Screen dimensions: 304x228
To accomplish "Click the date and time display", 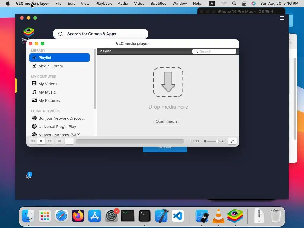I will click(x=279, y=4).
